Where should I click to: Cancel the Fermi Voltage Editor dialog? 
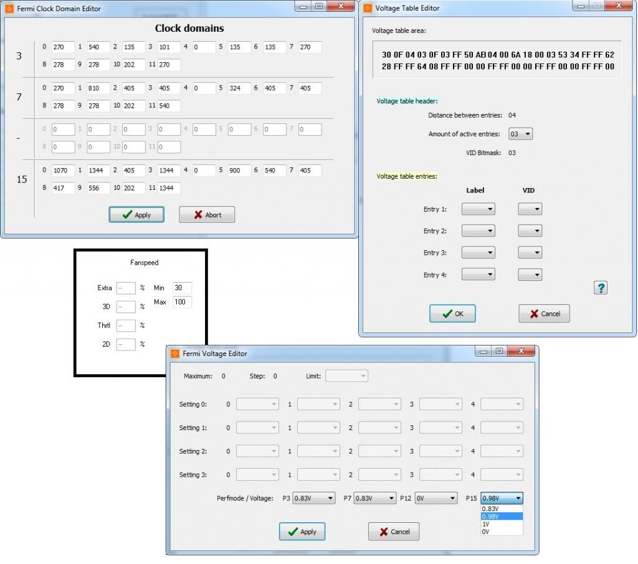(x=394, y=532)
